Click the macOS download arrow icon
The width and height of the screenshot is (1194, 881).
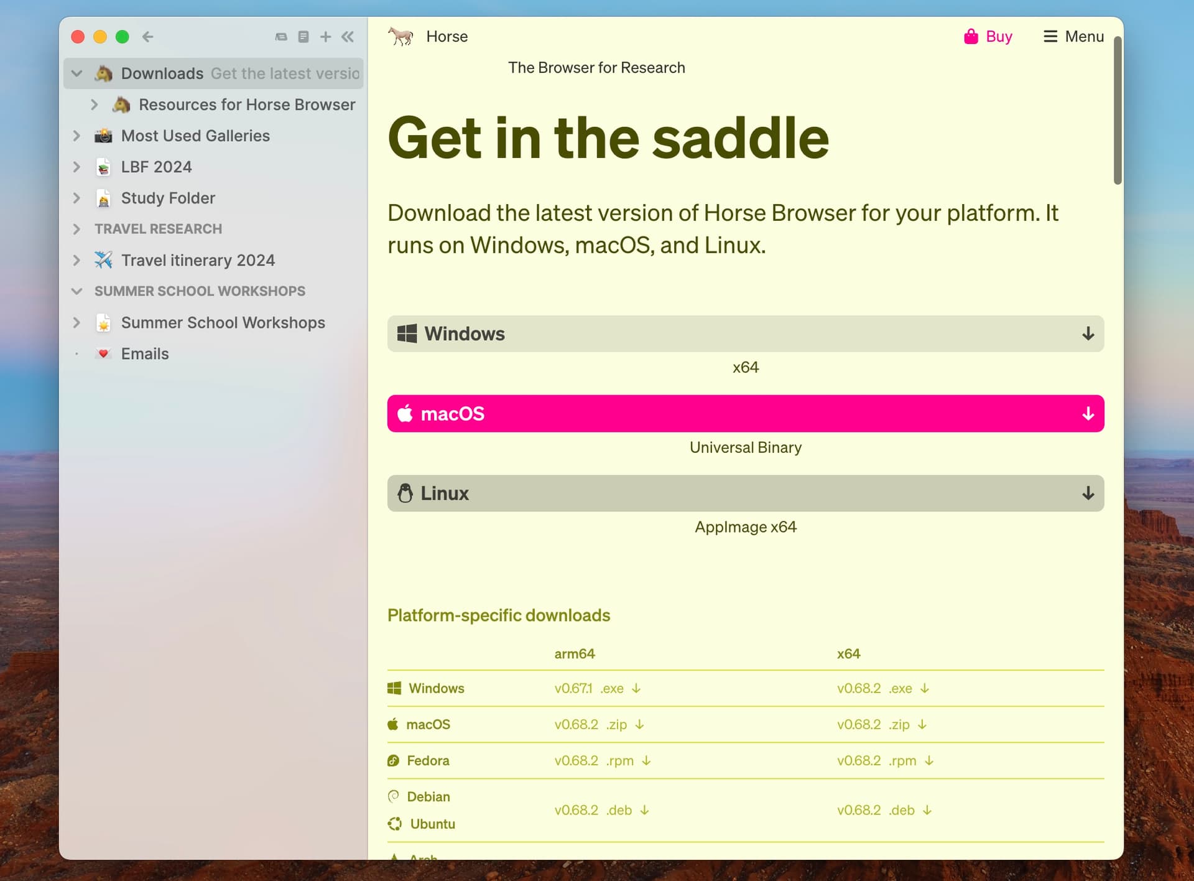pos(1087,413)
